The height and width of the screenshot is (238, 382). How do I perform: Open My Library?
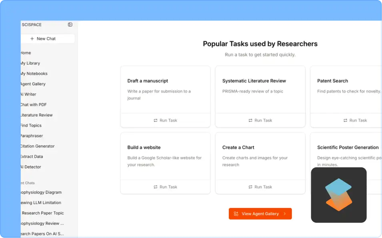[x=30, y=63]
